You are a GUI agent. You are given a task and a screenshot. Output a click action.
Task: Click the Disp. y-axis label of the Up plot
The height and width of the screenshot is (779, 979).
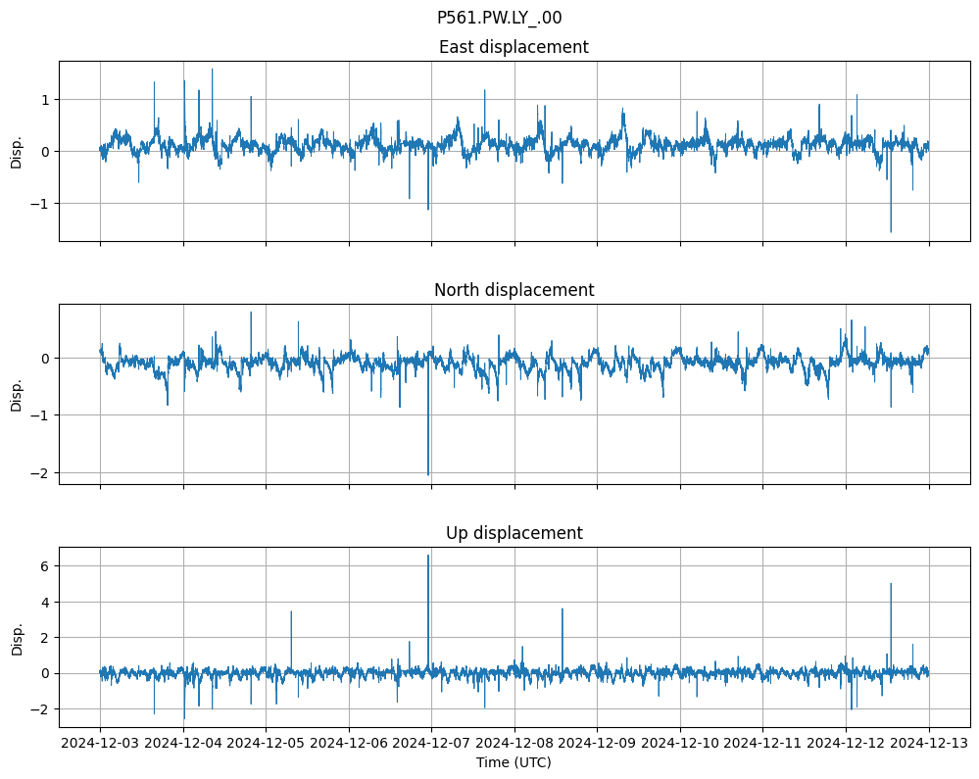17,637
